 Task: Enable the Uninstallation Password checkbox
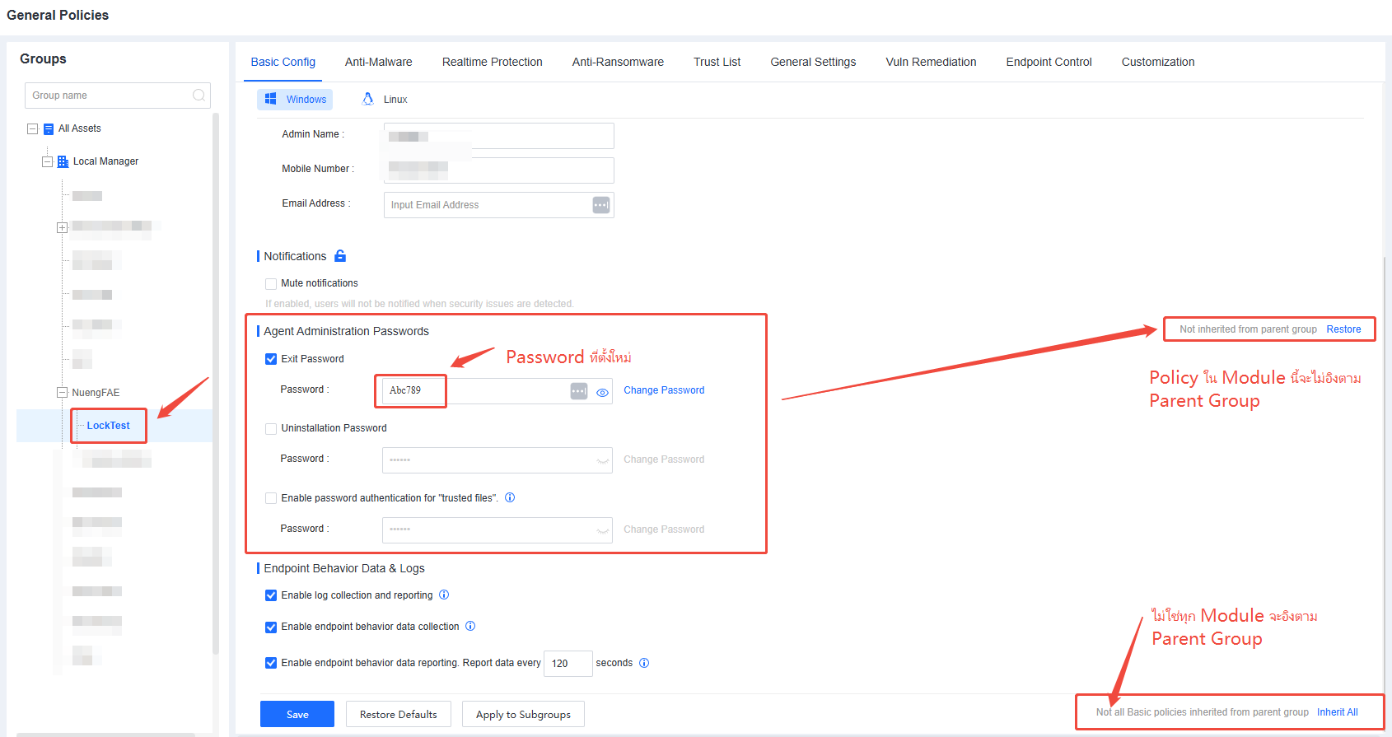pos(271,429)
